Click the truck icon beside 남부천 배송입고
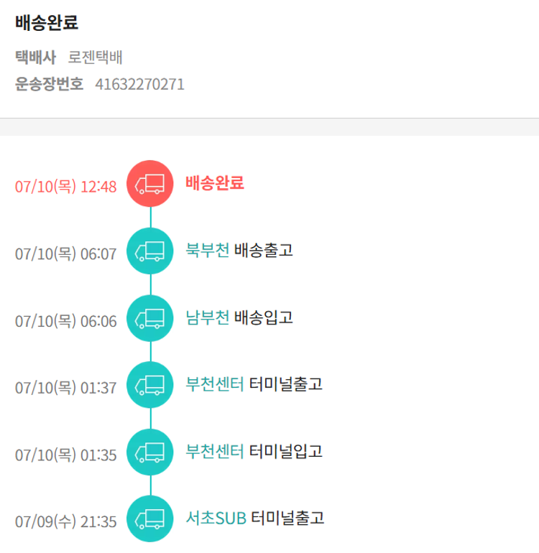The width and height of the screenshot is (539, 553). (x=149, y=317)
